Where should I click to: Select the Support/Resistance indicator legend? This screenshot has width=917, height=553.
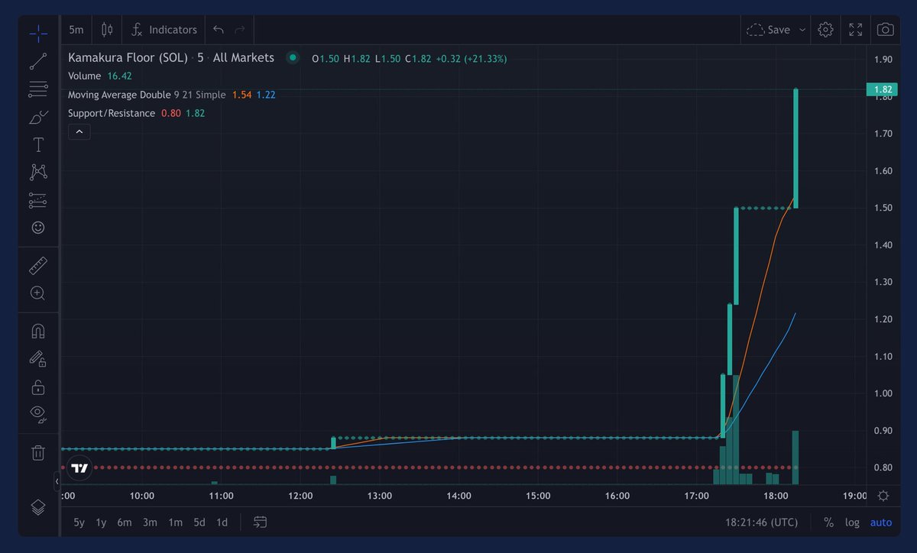112,113
